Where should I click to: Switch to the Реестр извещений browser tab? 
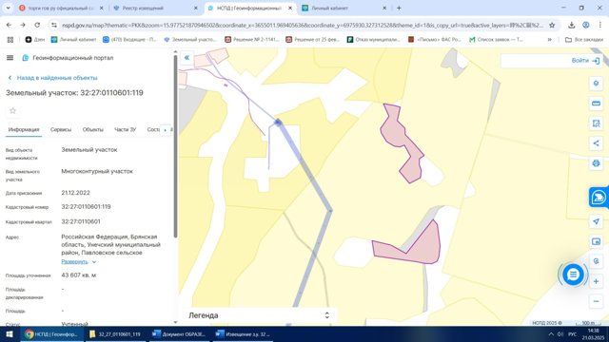(x=155, y=9)
